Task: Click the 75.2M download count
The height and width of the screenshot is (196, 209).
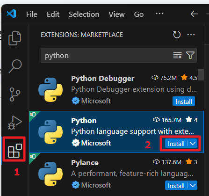Action: (x=168, y=78)
